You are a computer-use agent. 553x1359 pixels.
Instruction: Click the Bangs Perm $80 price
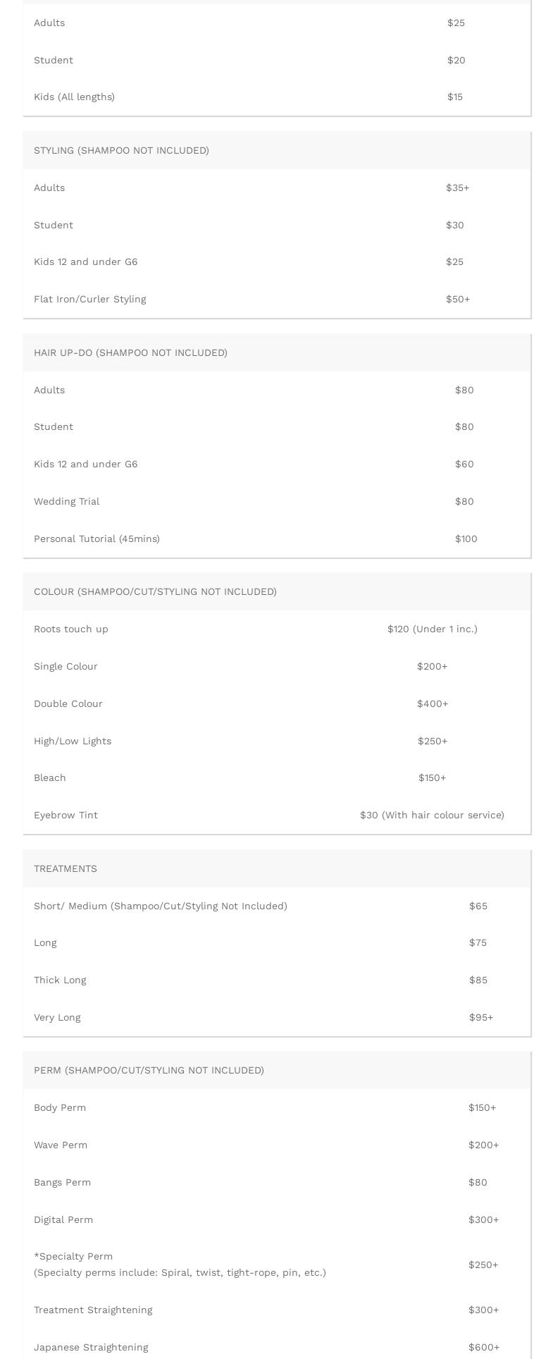point(478,1182)
